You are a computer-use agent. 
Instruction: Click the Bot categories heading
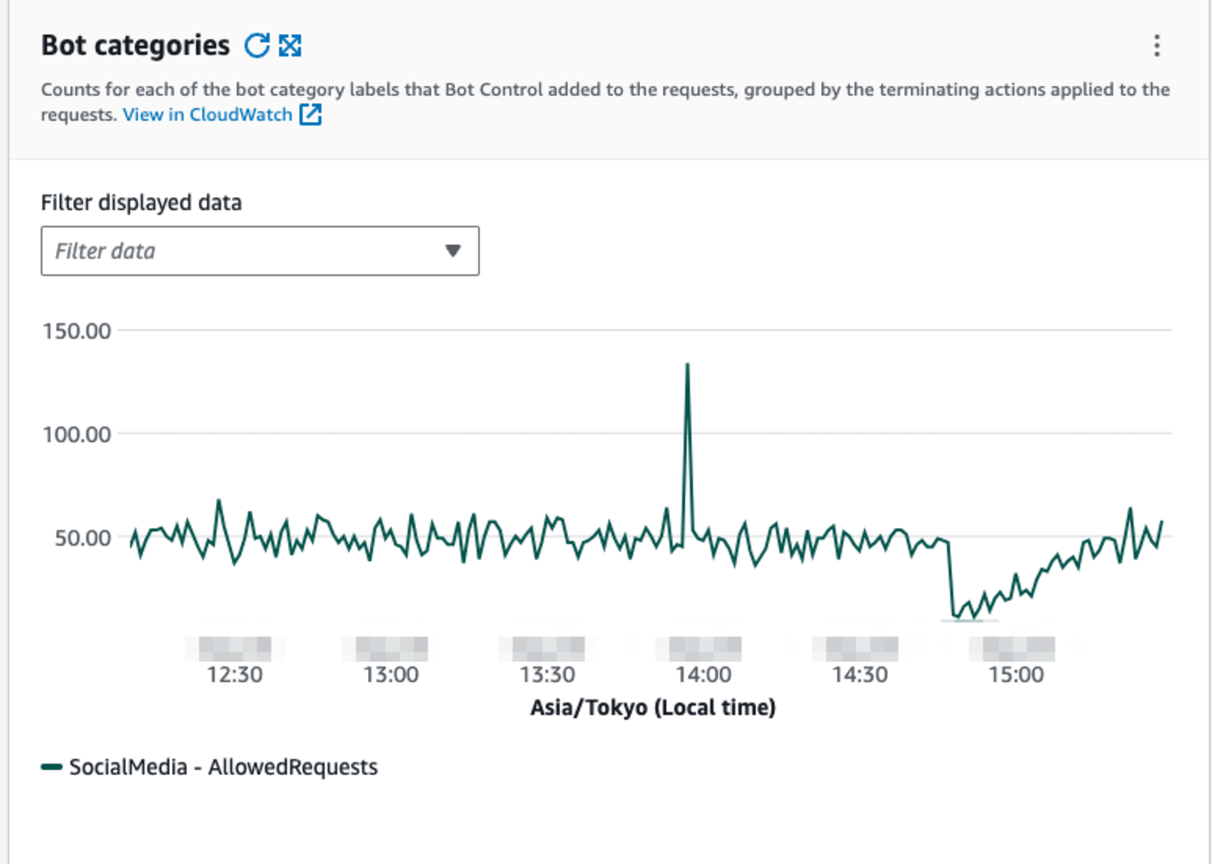(135, 45)
